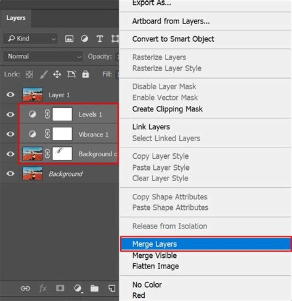The height and width of the screenshot is (301, 292).
Task: Click Background layer thumbnail
Action: point(32,173)
